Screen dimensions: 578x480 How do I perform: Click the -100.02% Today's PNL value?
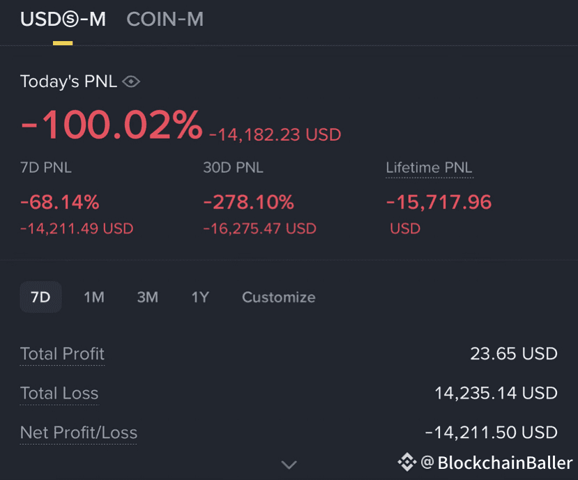coord(112,126)
